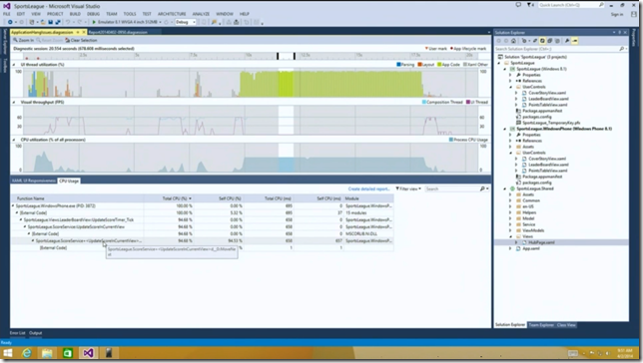Click the Properties wrench icon in Solution Explorer
The width and height of the screenshot is (643, 363).
(x=567, y=41)
